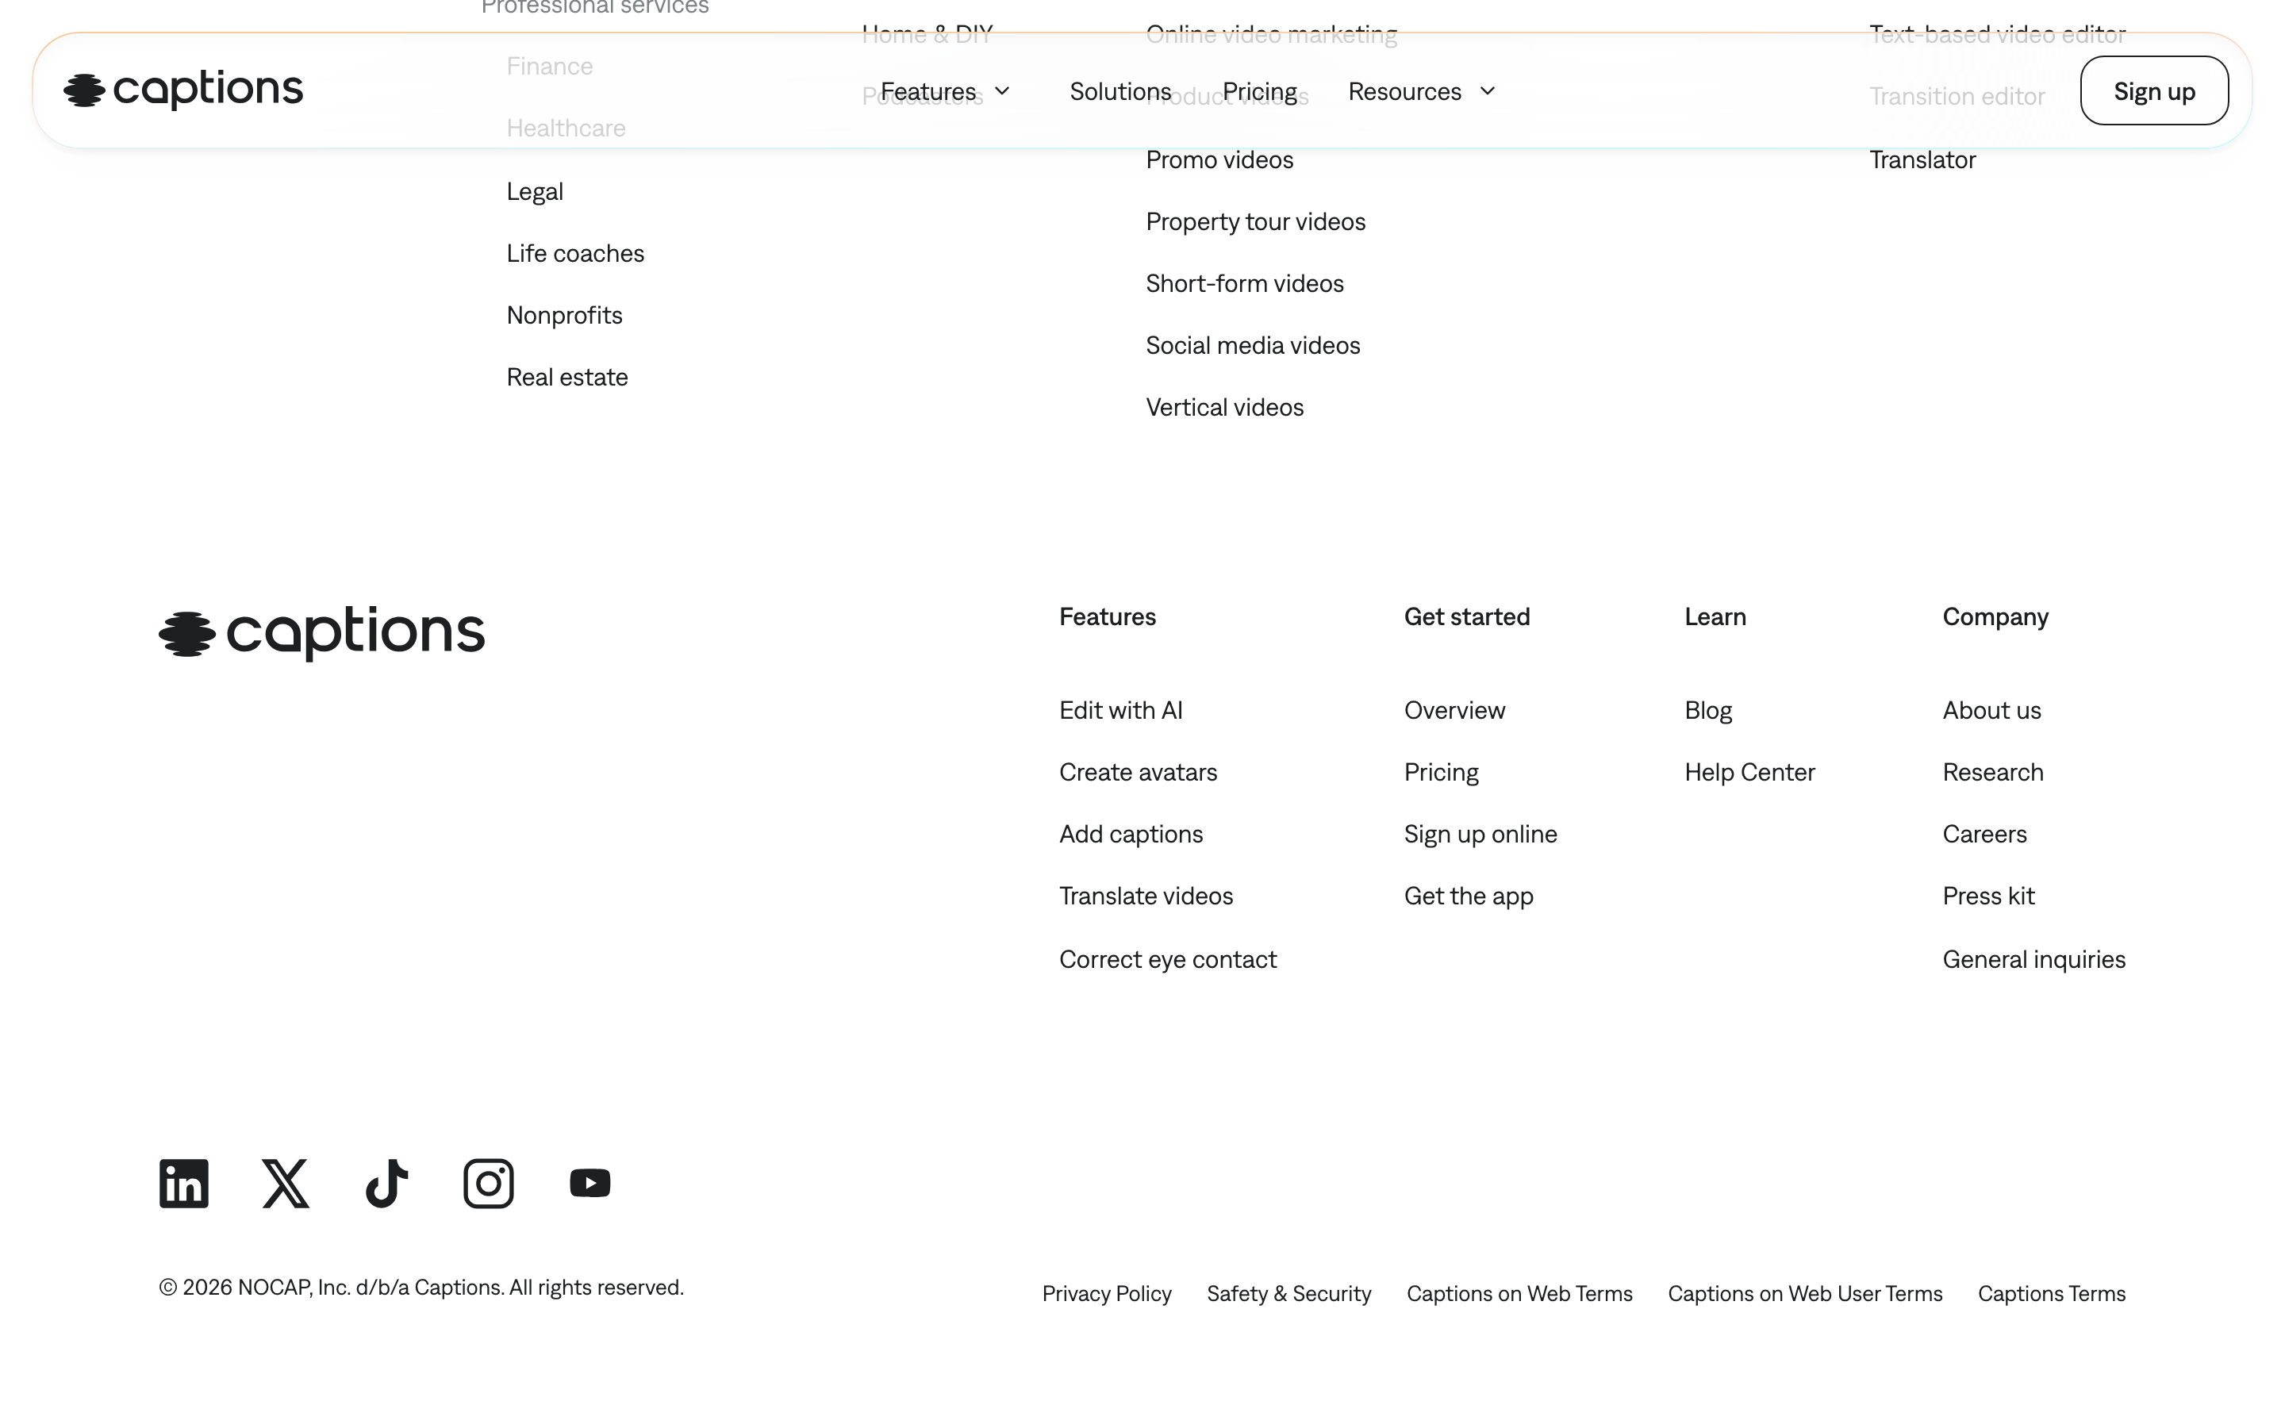The height and width of the screenshot is (1428, 2285).
Task: Open the Legal industry link
Action: coord(535,192)
